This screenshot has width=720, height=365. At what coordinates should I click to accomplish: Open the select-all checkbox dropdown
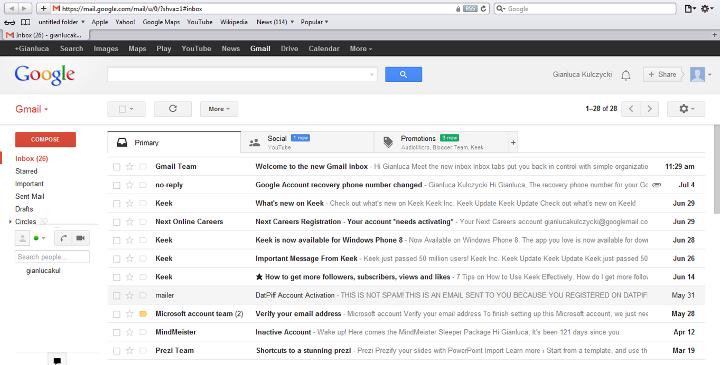[126, 109]
